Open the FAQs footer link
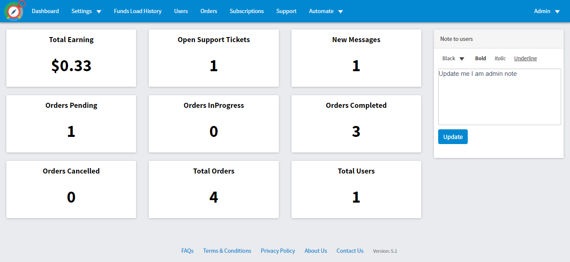The width and height of the screenshot is (570, 262). [x=188, y=251]
